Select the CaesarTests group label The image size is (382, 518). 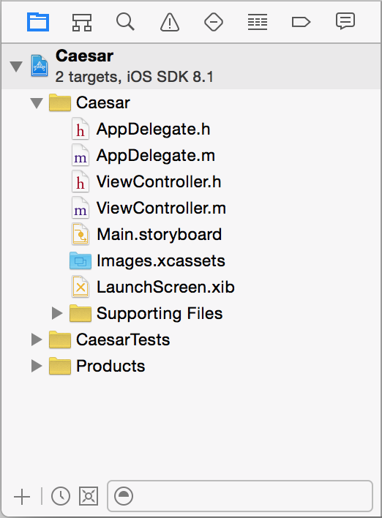pos(123,339)
